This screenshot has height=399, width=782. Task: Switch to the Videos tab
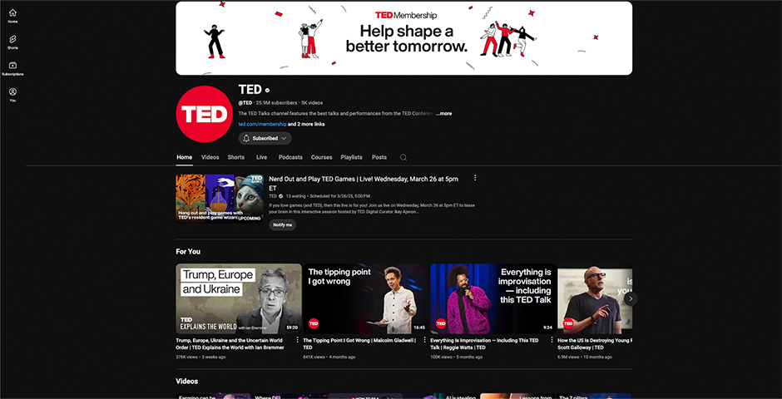(x=210, y=157)
